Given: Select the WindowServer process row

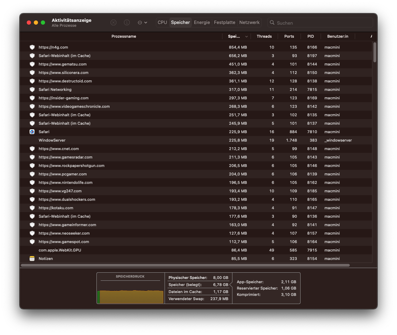Looking at the screenshot, I should coord(196,140).
